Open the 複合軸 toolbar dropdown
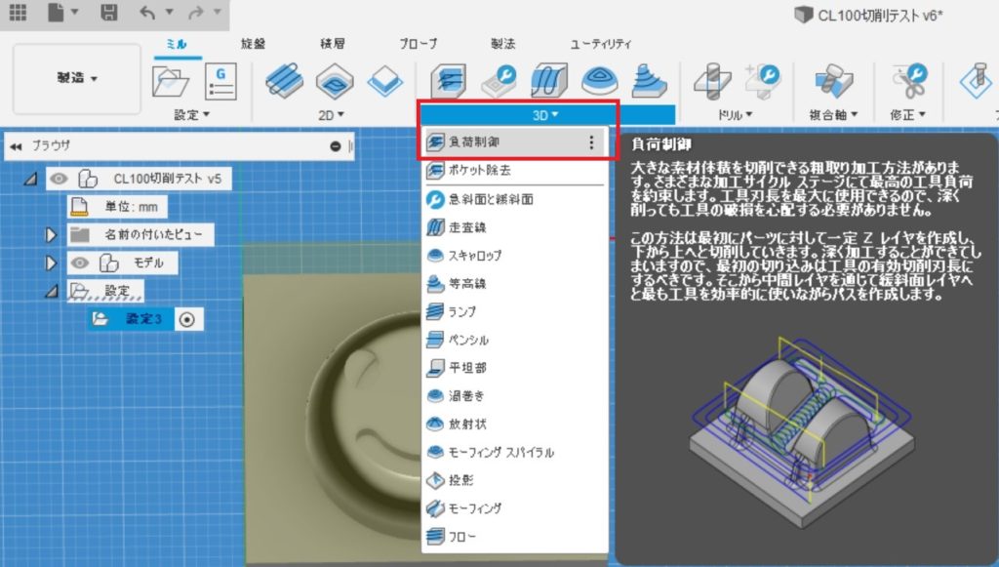Screen dimensions: 999x567 click(833, 115)
